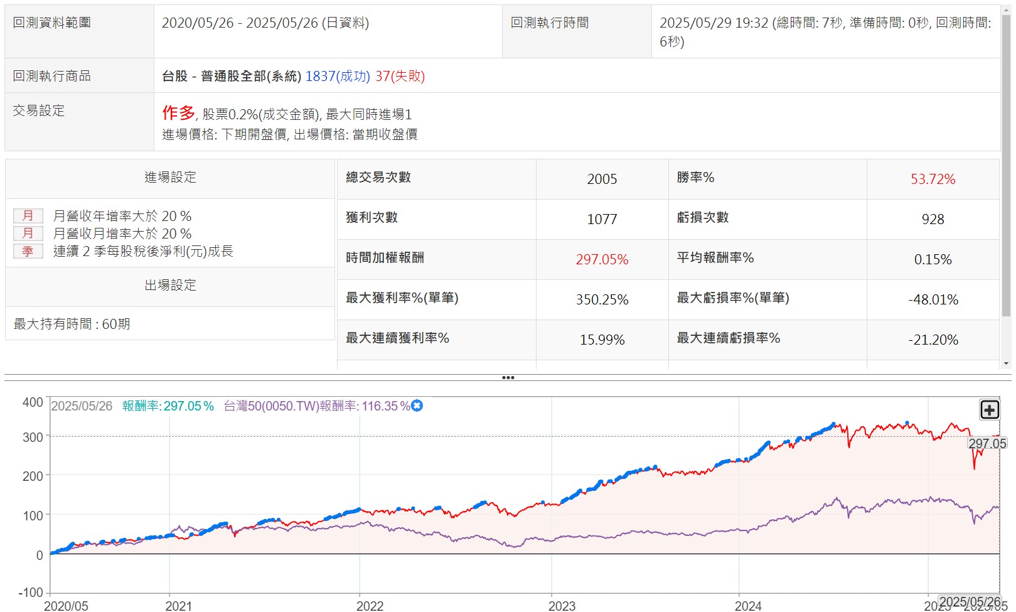The image size is (1016, 612).
Task: Toggle the teal 報酬率 297.05% legend series
Action: pyautogui.click(x=168, y=406)
